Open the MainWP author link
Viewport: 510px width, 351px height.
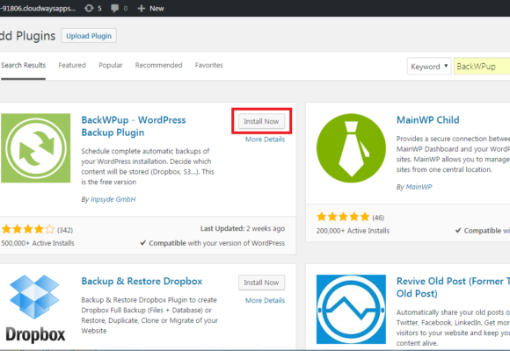point(419,187)
